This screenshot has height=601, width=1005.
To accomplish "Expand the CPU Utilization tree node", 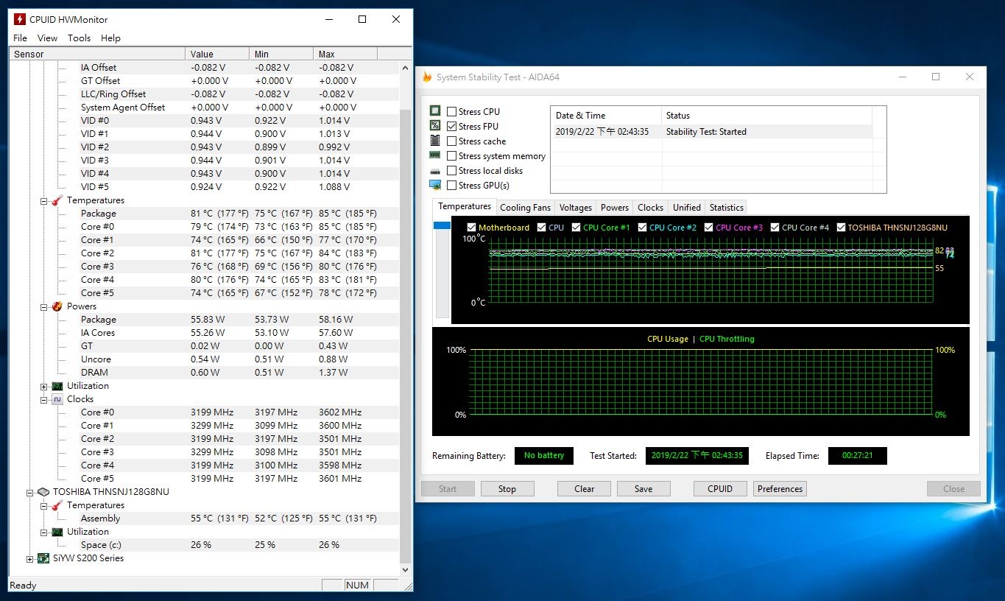I will click(43, 387).
